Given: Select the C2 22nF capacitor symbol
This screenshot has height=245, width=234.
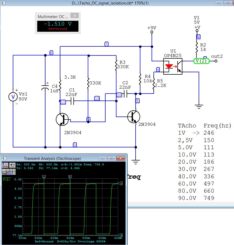Looking at the screenshot, I should 126,94.
